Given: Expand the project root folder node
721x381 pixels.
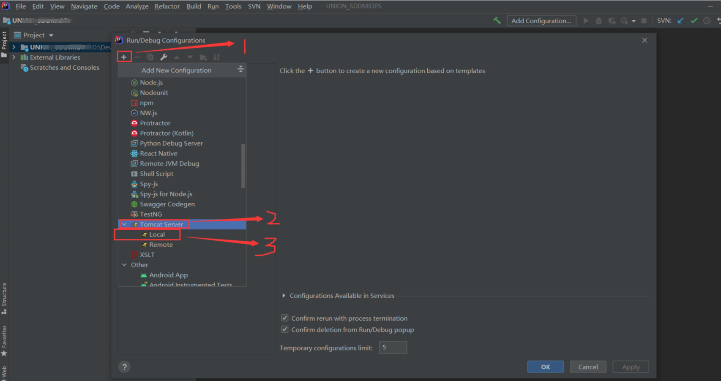Looking at the screenshot, I should tap(14, 47).
